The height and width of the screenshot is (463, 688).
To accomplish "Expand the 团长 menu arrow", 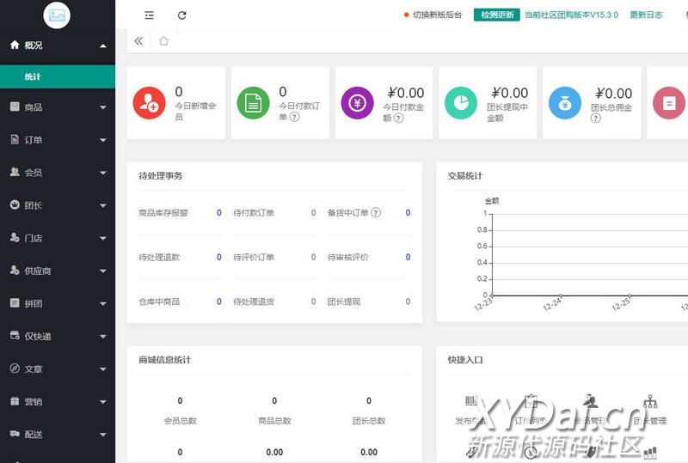I will pyautogui.click(x=103, y=205).
